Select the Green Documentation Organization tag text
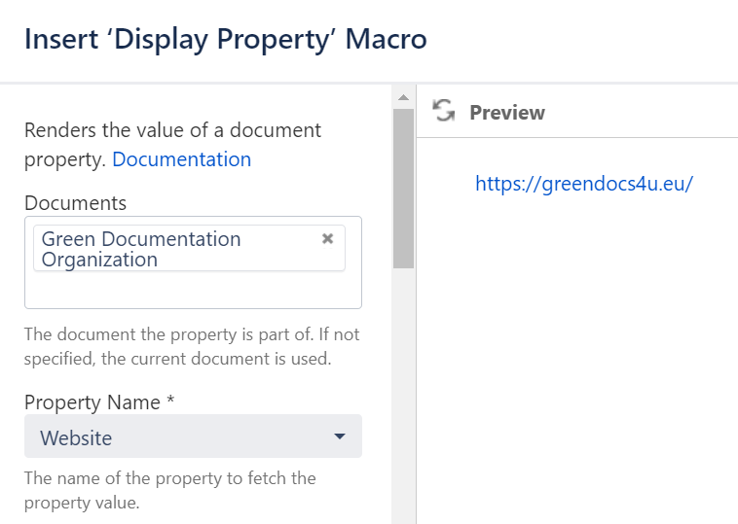Viewport: 738px width, 524px height. click(x=141, y=249)
